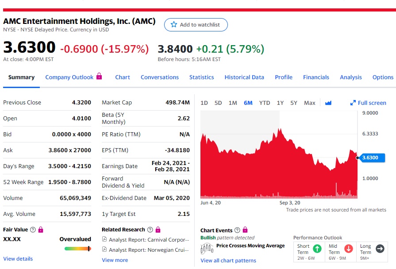Click the View details link
Screen dimensions: 396x269
[18, 259]
